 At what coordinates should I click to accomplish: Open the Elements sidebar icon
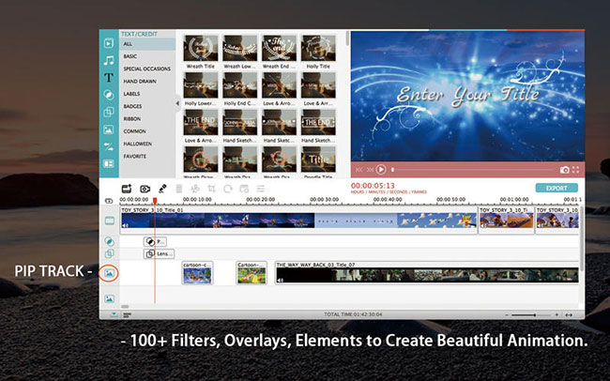pos(109,130)
